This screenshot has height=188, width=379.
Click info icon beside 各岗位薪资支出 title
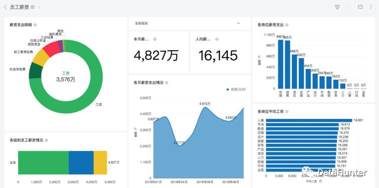[x=287, y=25]
